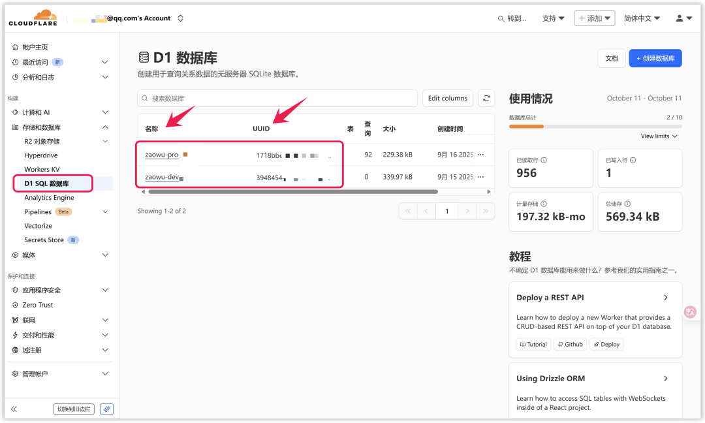Viewport: 705px width, 423px height.
Task: Expand 最近访问 sidebar section
Action: 104,62
